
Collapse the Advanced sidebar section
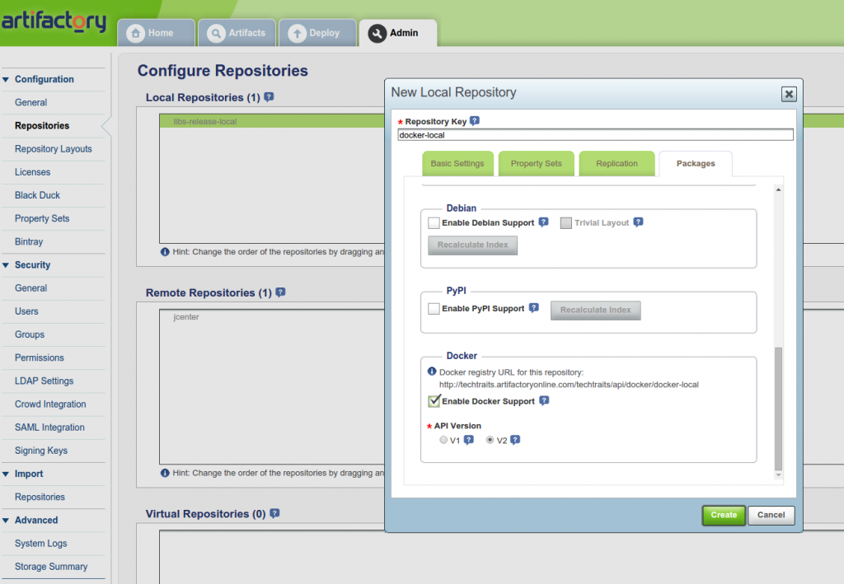[7, 521]
